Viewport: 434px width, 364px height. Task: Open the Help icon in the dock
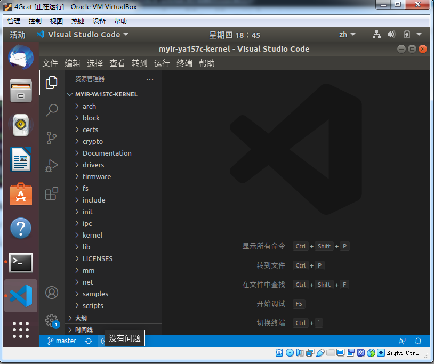[21, 228]
